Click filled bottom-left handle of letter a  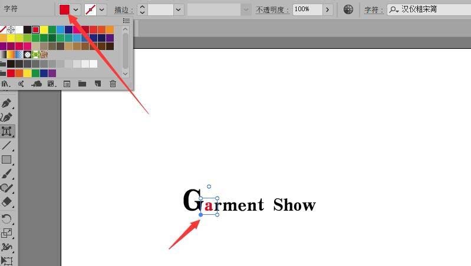(200, 215)
